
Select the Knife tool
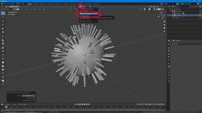coord(3,59)
